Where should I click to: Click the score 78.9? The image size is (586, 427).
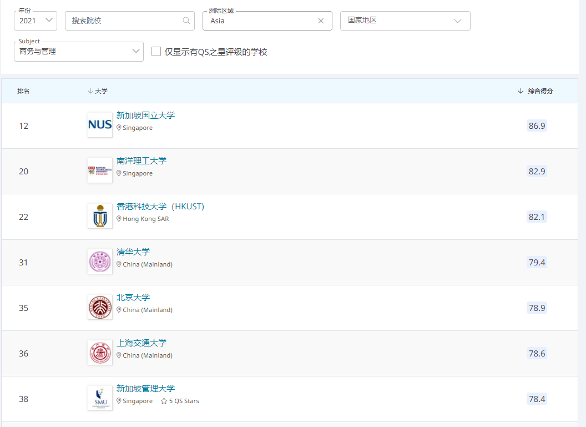click(537, 308)
